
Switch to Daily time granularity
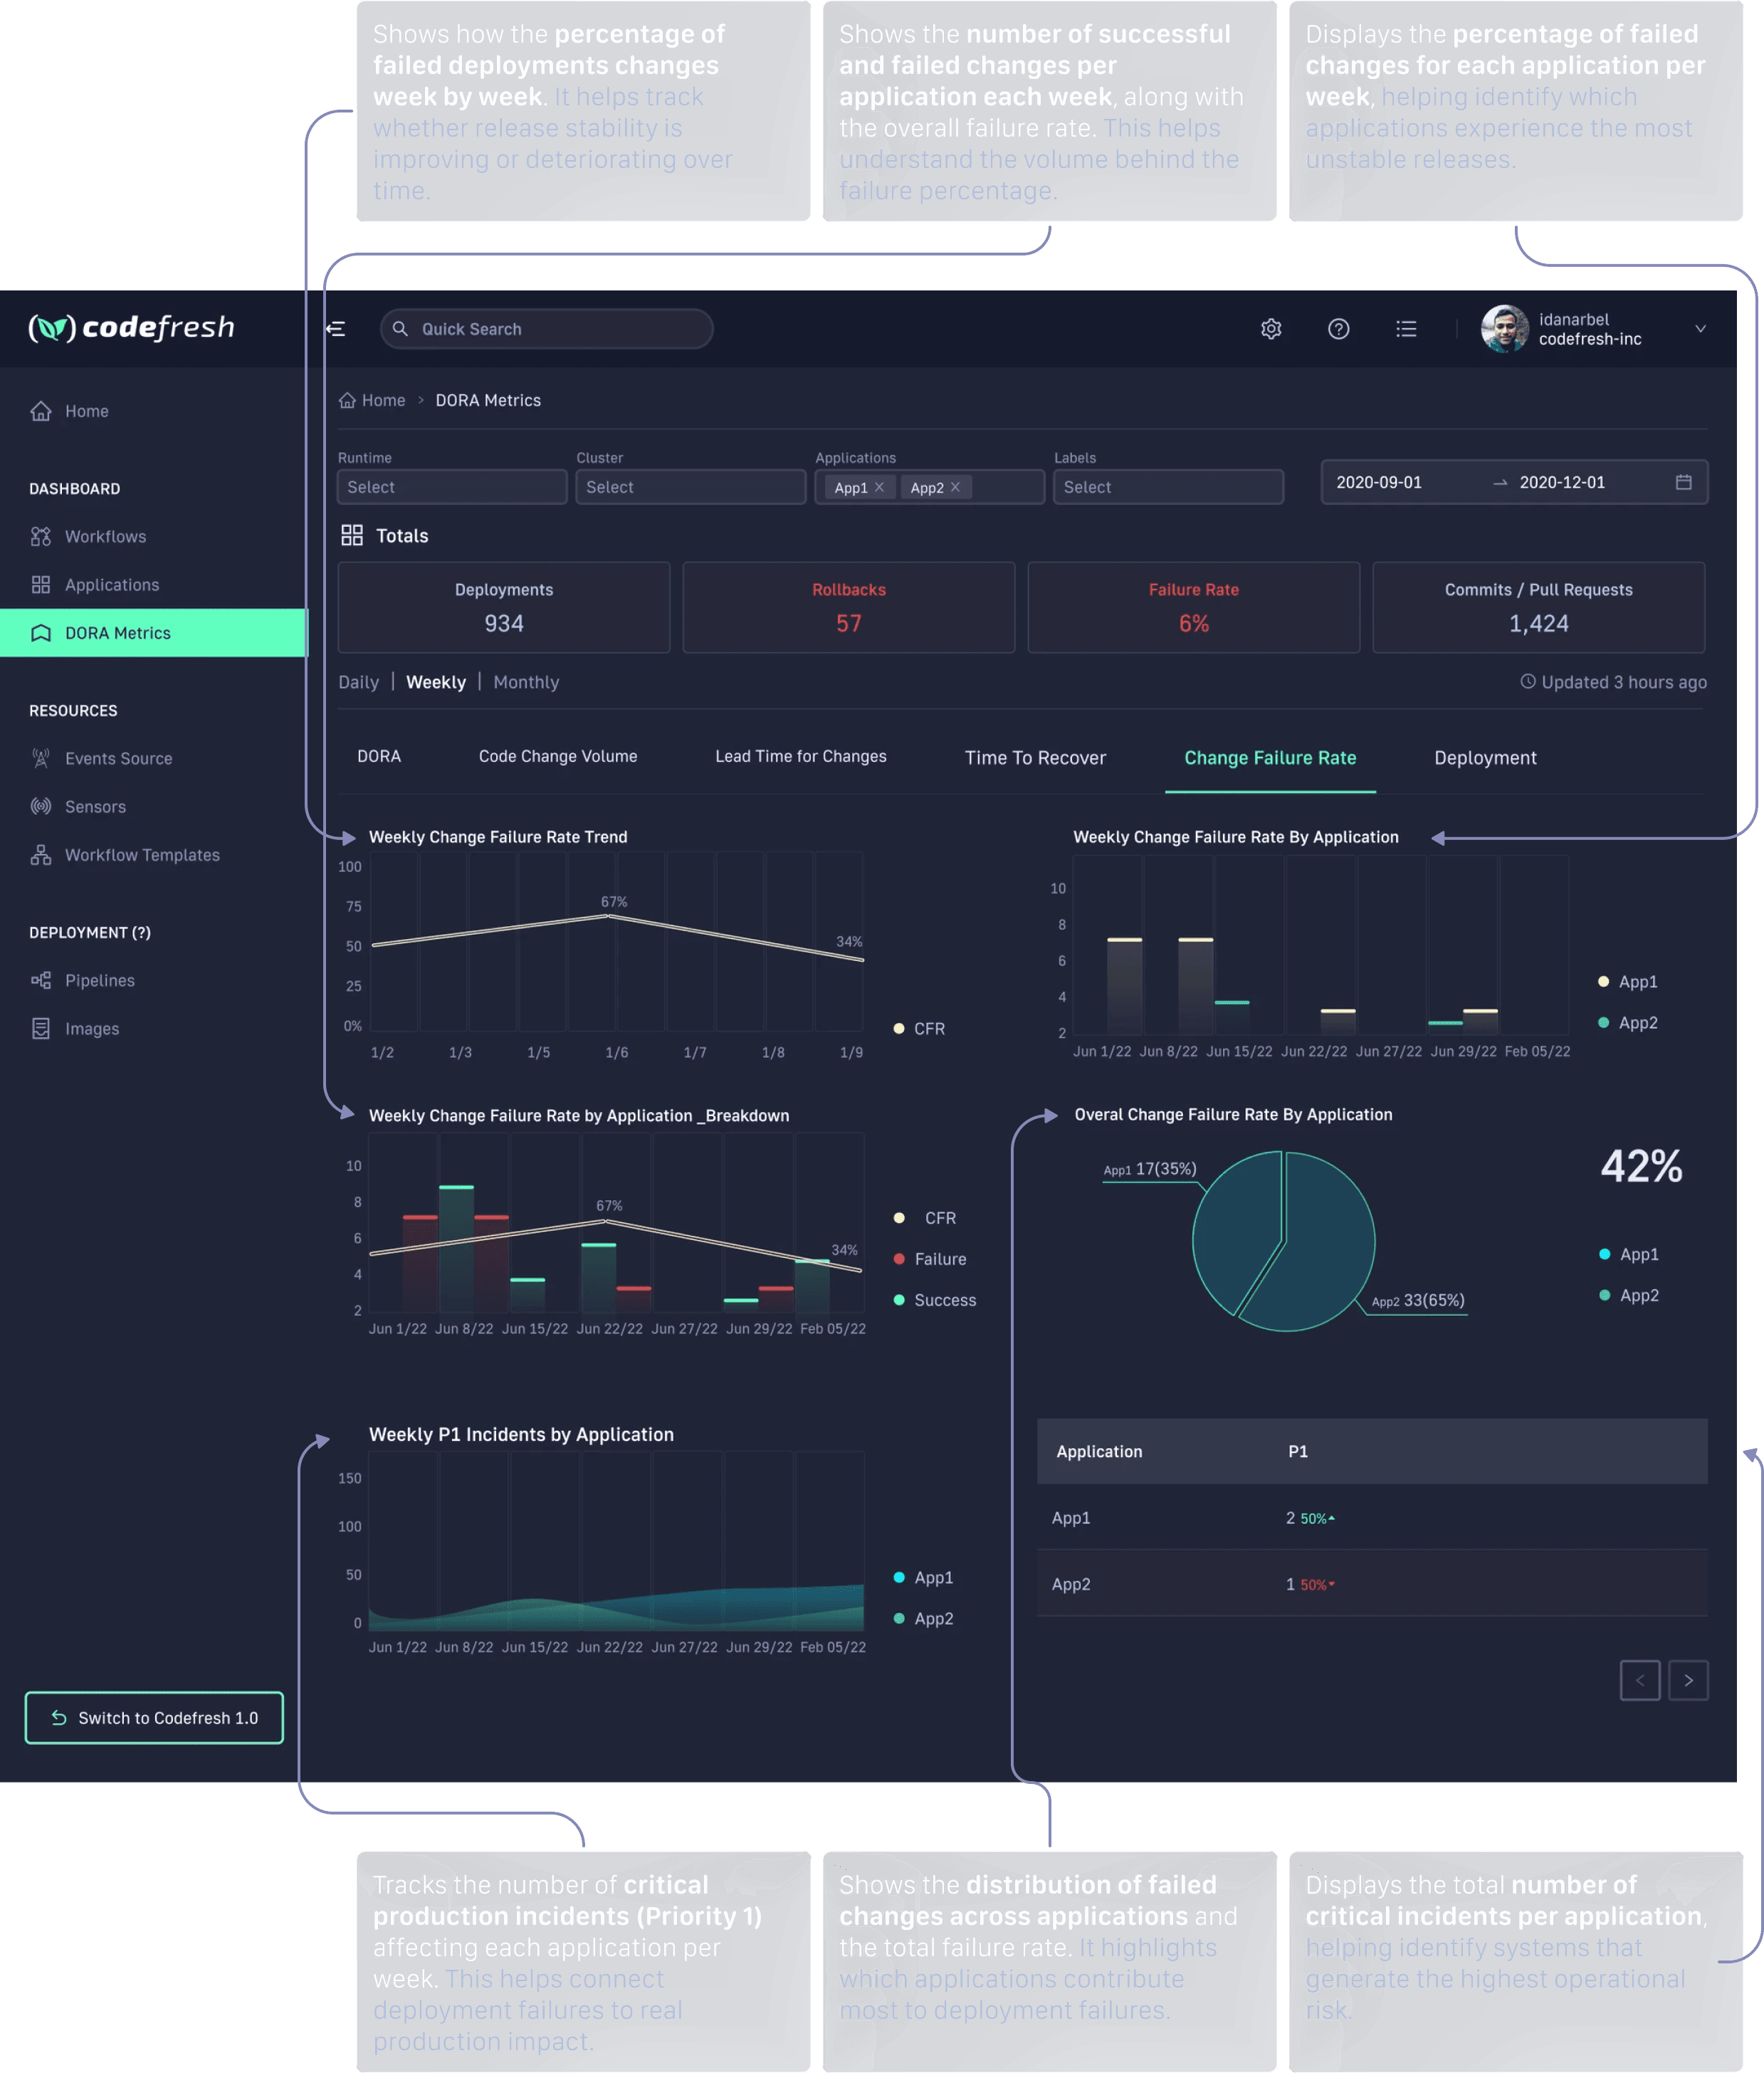pyautogui.click(x=358, y=682)
